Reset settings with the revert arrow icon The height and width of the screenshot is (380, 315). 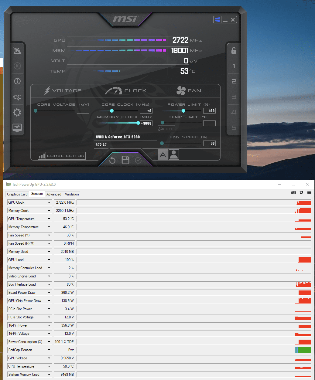click(x=112, y=160)
